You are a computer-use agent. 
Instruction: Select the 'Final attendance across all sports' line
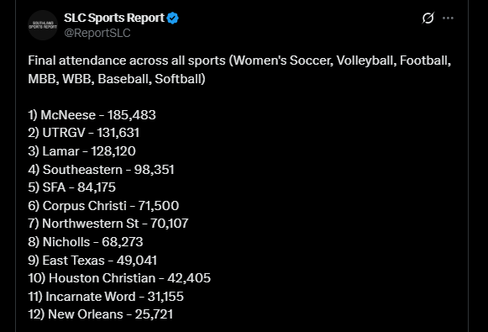pos(239,61)
